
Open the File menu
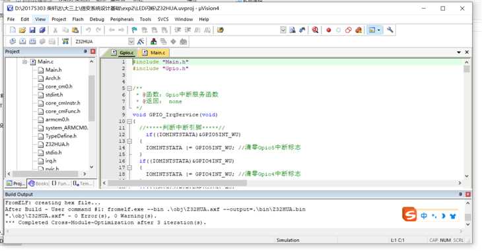[x=11, y=19]
